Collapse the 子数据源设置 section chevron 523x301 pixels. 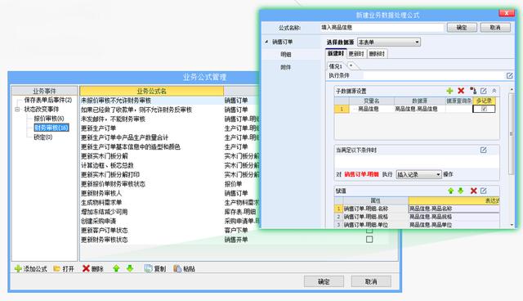tap(494, 91)
